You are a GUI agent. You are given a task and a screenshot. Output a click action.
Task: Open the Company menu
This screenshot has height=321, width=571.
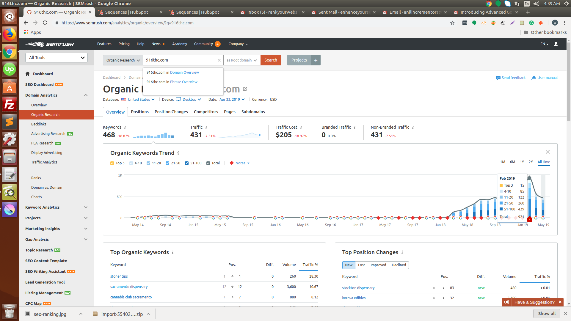pos(238,44)
